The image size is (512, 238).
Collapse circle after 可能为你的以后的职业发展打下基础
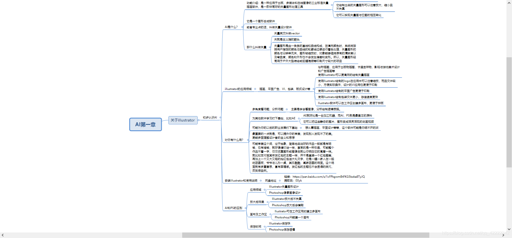(301, 128)
